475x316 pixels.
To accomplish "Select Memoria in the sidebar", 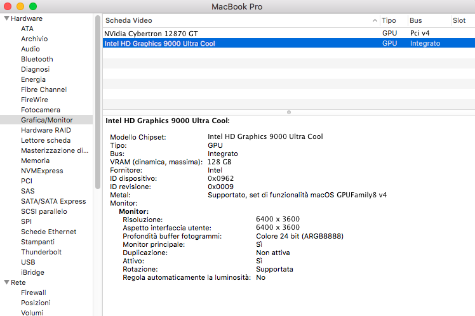I will click(x=35, y=161).
